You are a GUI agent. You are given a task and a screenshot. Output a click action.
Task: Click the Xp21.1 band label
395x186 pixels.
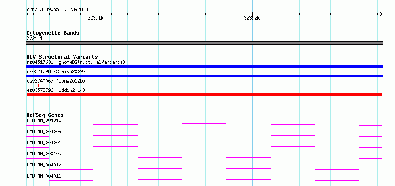click(x=35, y=39)
